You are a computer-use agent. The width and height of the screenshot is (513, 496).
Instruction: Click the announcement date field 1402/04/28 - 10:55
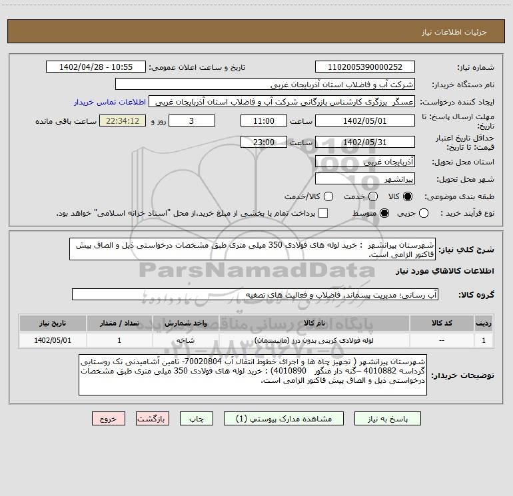coord(96,67)
